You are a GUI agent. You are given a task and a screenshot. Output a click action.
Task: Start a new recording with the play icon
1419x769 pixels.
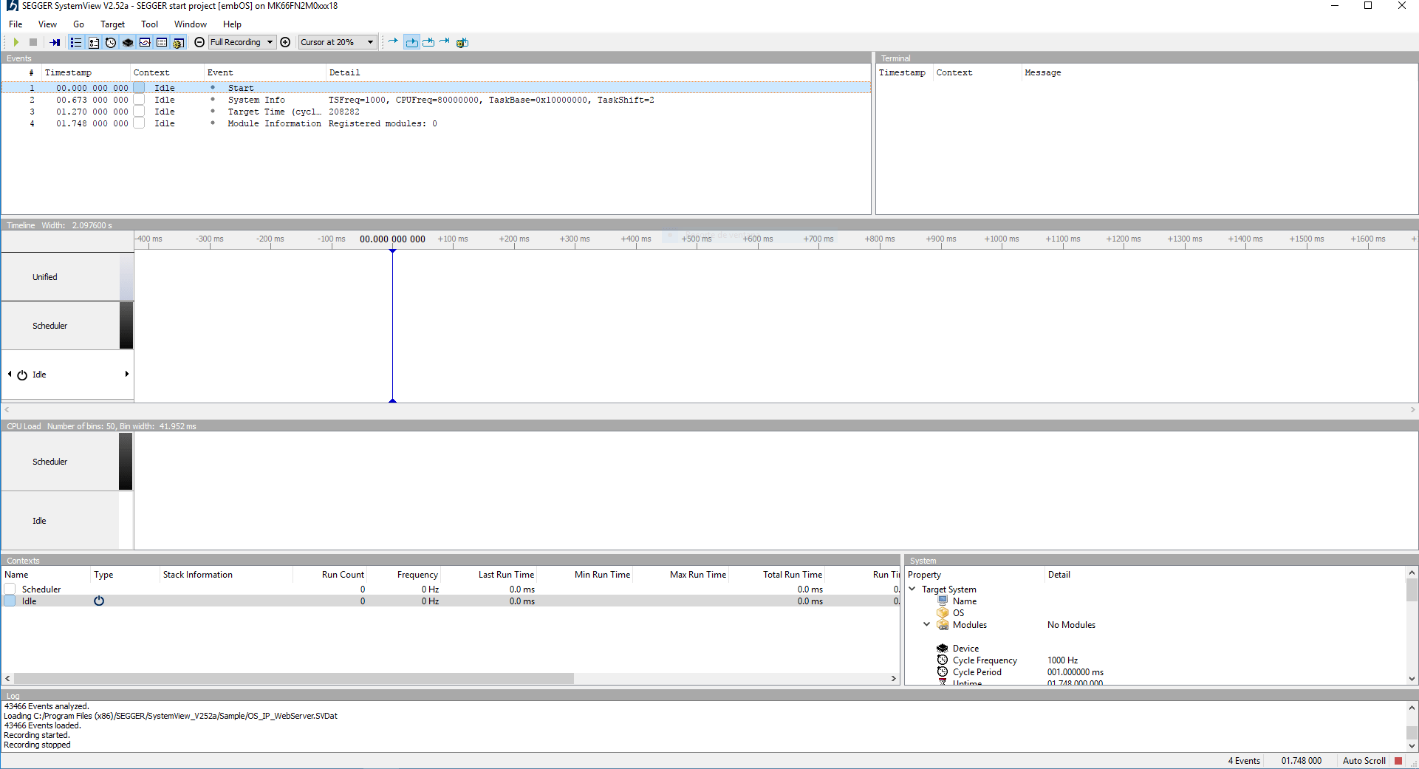click(16, 42)
